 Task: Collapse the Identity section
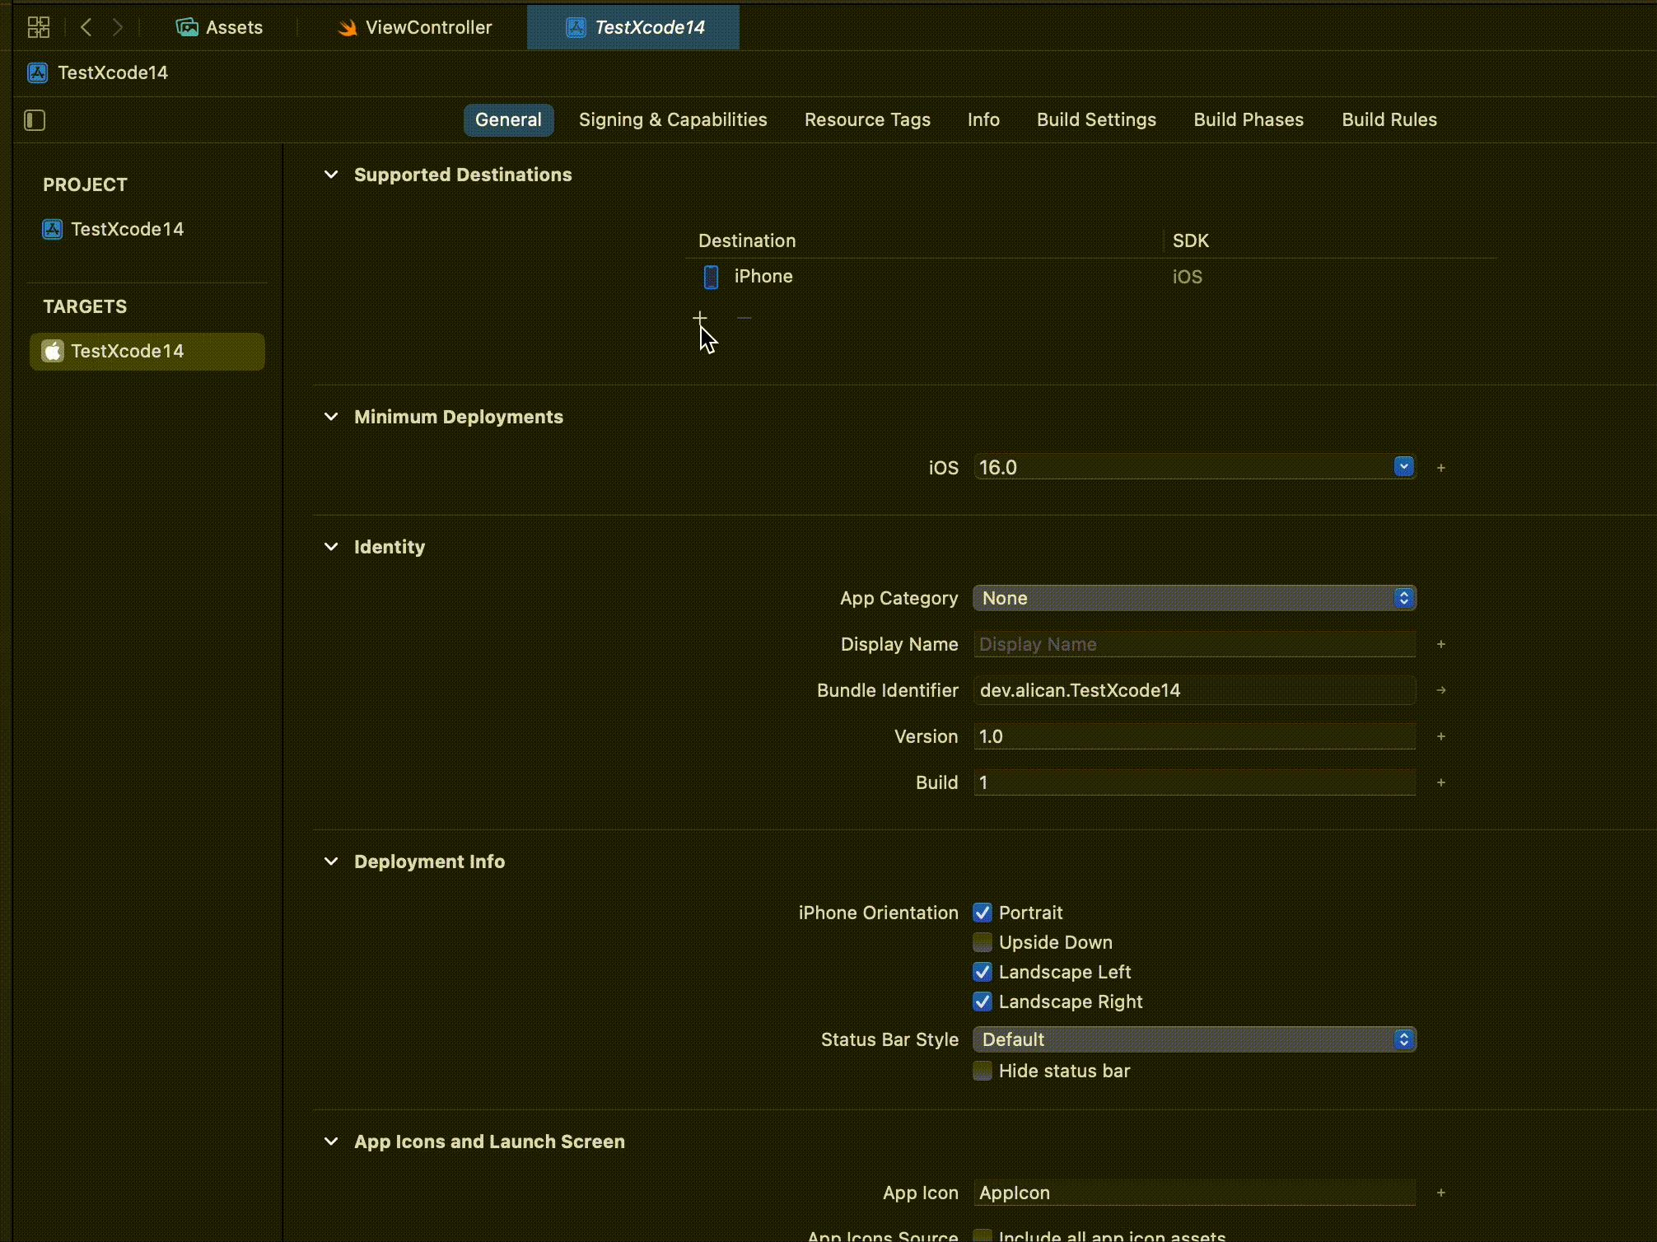[x=331, y=547]
